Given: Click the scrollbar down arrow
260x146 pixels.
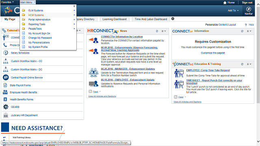Looking at the screenshot, I should point(258,142).
